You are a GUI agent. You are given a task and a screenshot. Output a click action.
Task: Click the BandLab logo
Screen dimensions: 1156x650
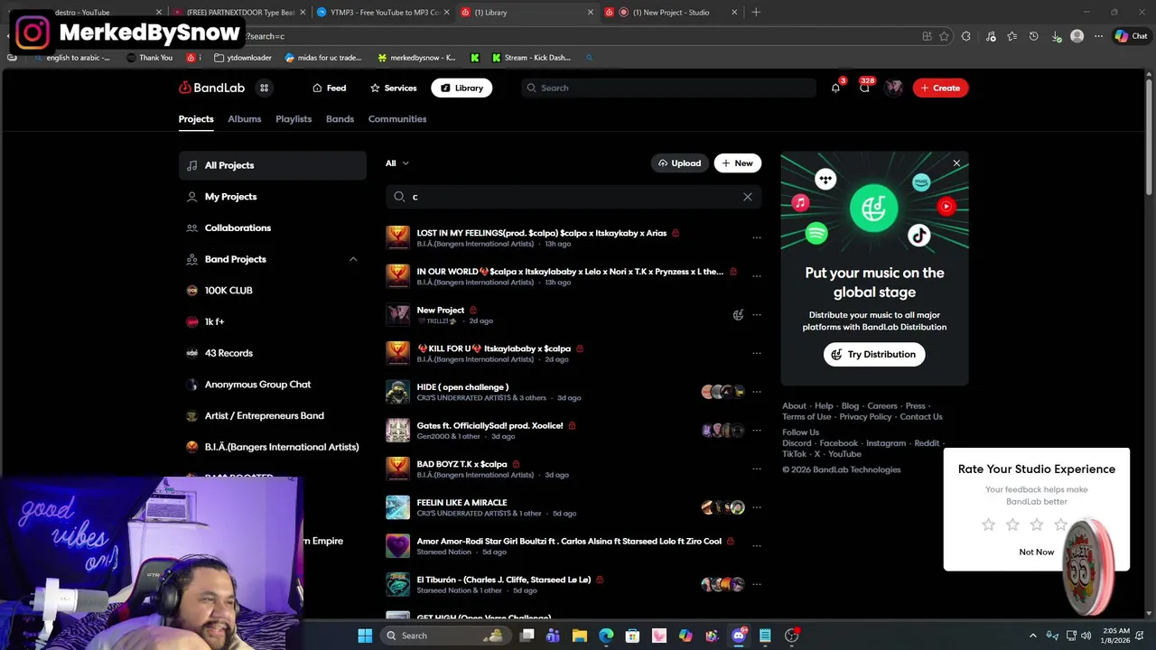(x=211, y=88)
